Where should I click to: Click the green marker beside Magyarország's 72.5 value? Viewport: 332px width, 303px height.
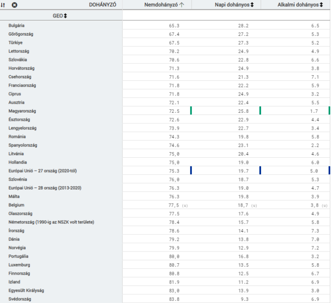pos(191,111)
